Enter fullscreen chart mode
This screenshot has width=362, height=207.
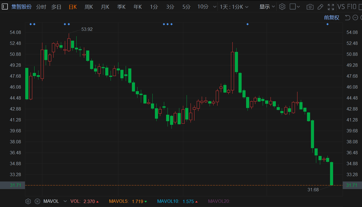tap(331, 7)
